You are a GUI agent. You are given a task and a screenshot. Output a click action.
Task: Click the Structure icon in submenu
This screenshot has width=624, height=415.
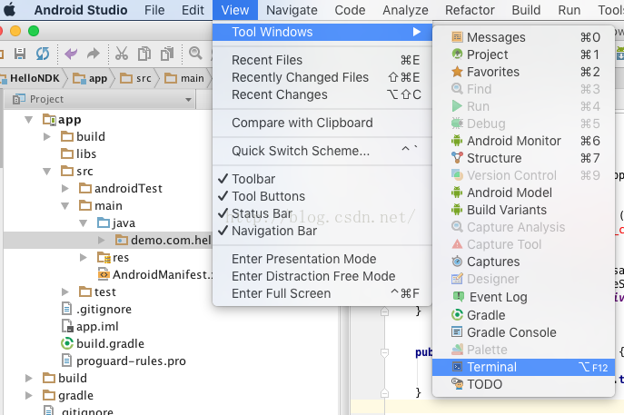coord(457,158)
